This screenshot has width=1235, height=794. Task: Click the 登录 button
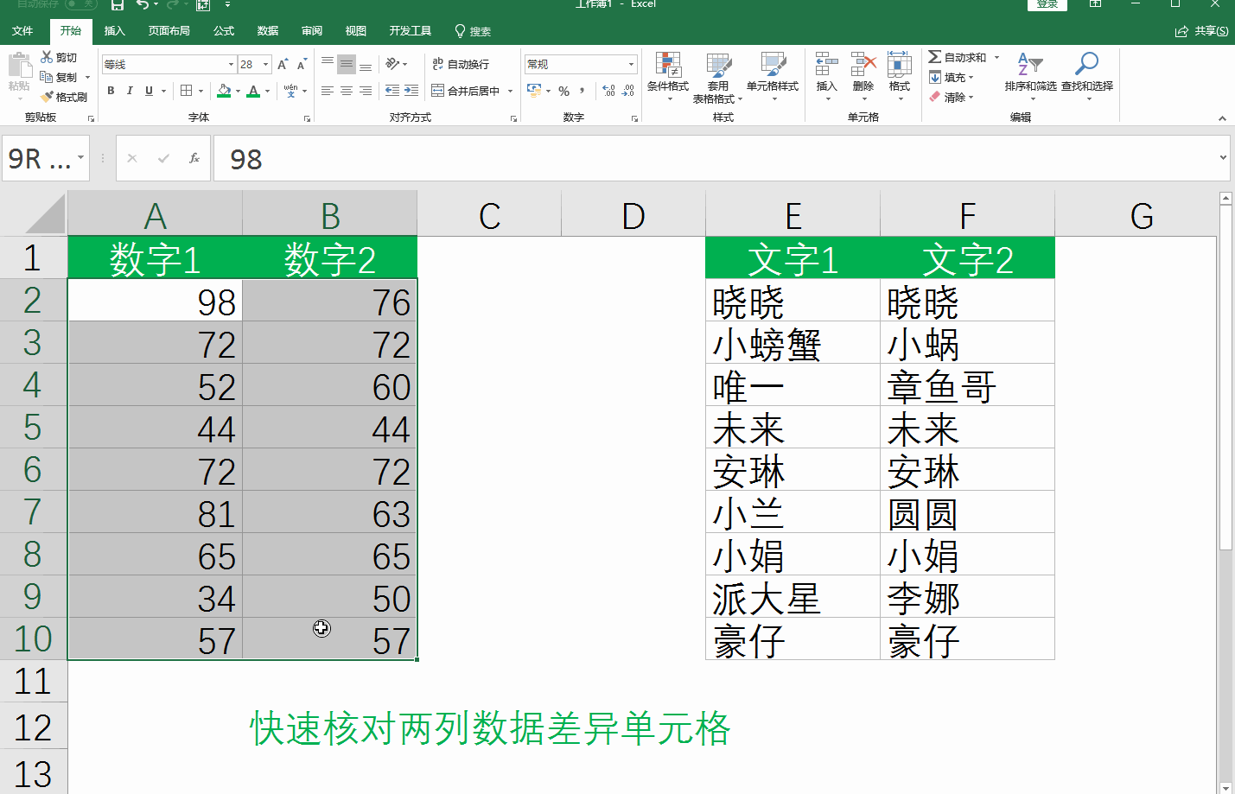pyautogui.click(x=1047, y=4)
